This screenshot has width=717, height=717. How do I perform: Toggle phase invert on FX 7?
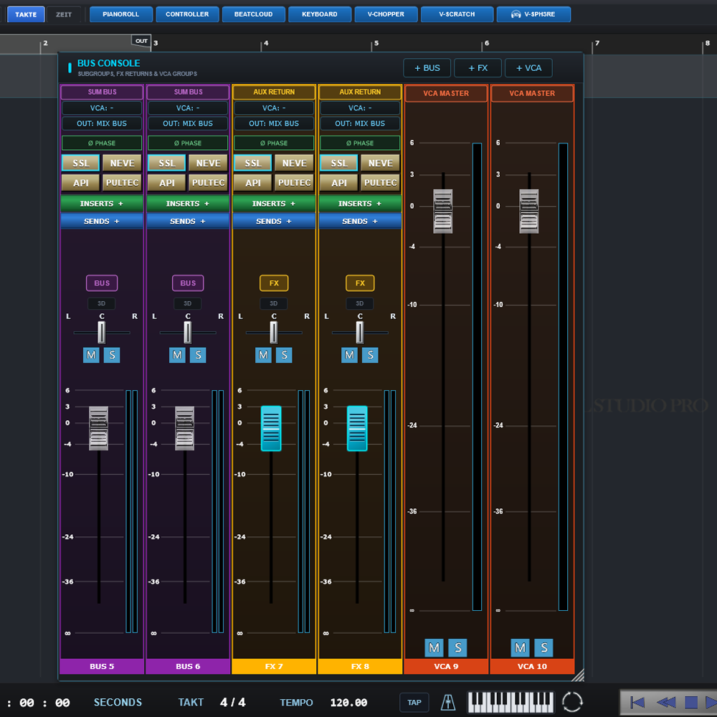[274, 143]
